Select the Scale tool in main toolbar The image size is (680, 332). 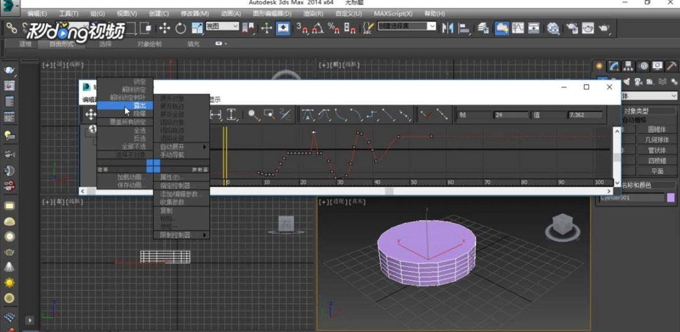tap(196, 28)
